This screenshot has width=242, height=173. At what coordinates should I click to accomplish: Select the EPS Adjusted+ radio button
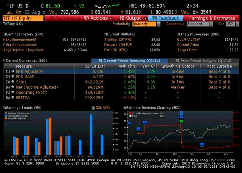[13, 71]
